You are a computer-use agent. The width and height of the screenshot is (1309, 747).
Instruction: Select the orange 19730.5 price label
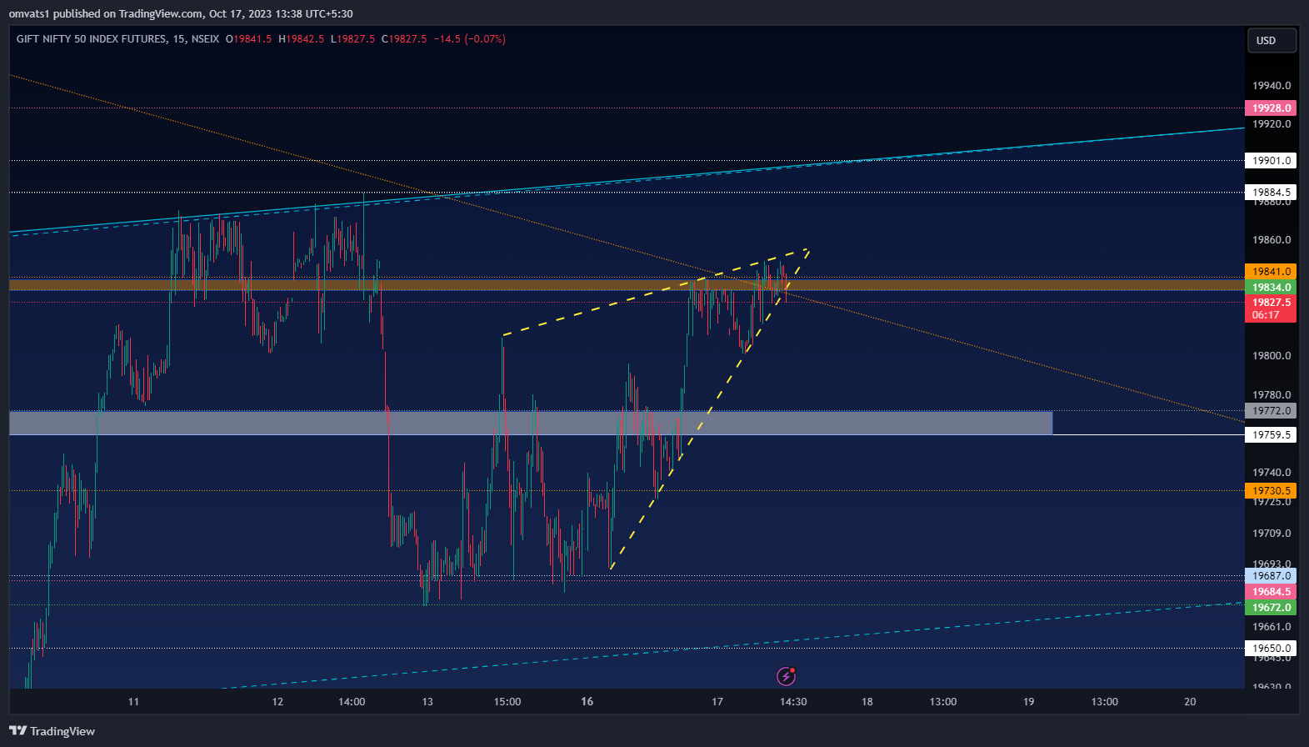1271,491
